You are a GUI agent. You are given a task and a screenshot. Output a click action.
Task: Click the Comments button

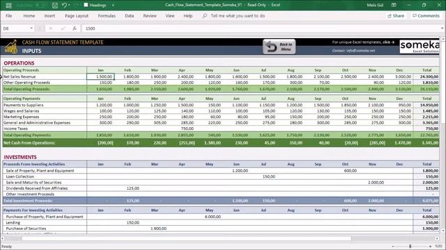coord(426,16)
